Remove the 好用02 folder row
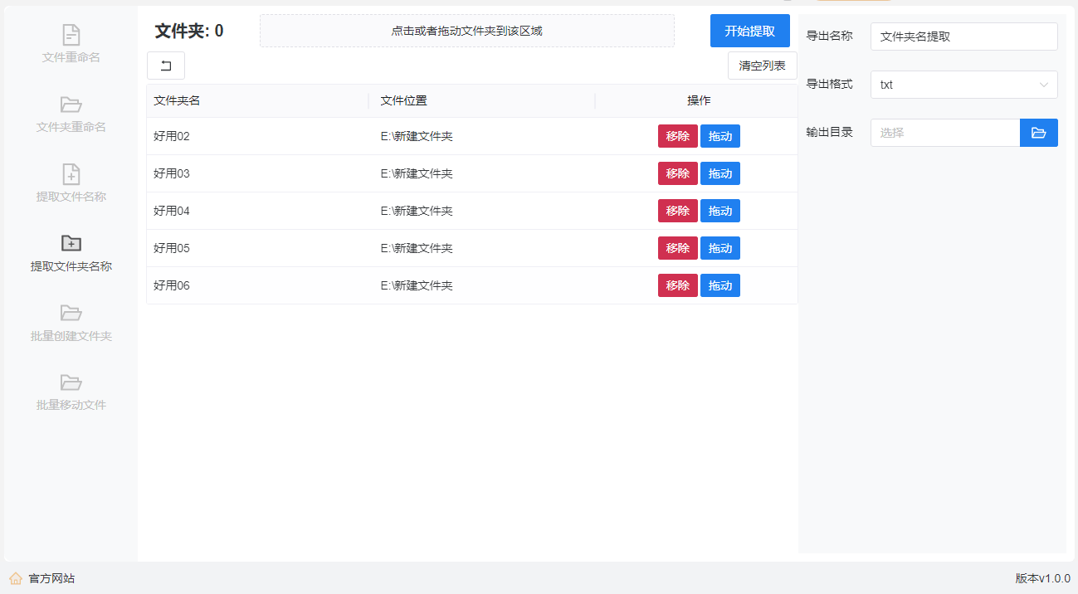 pos(677,136)
